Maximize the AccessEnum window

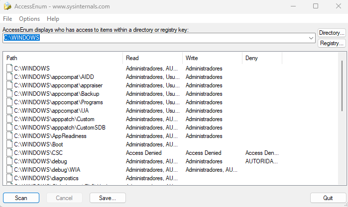point(316,6)
